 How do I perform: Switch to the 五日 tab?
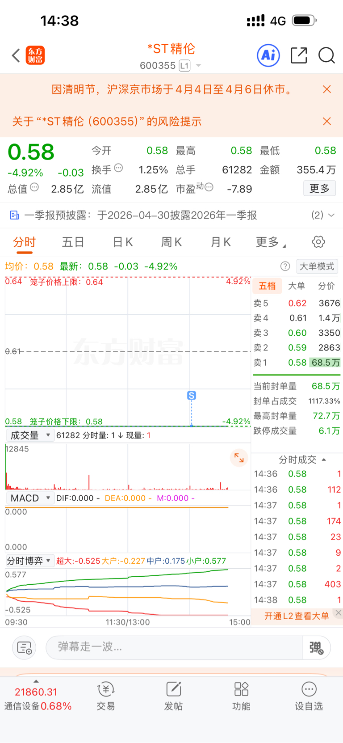coord(73,242)
